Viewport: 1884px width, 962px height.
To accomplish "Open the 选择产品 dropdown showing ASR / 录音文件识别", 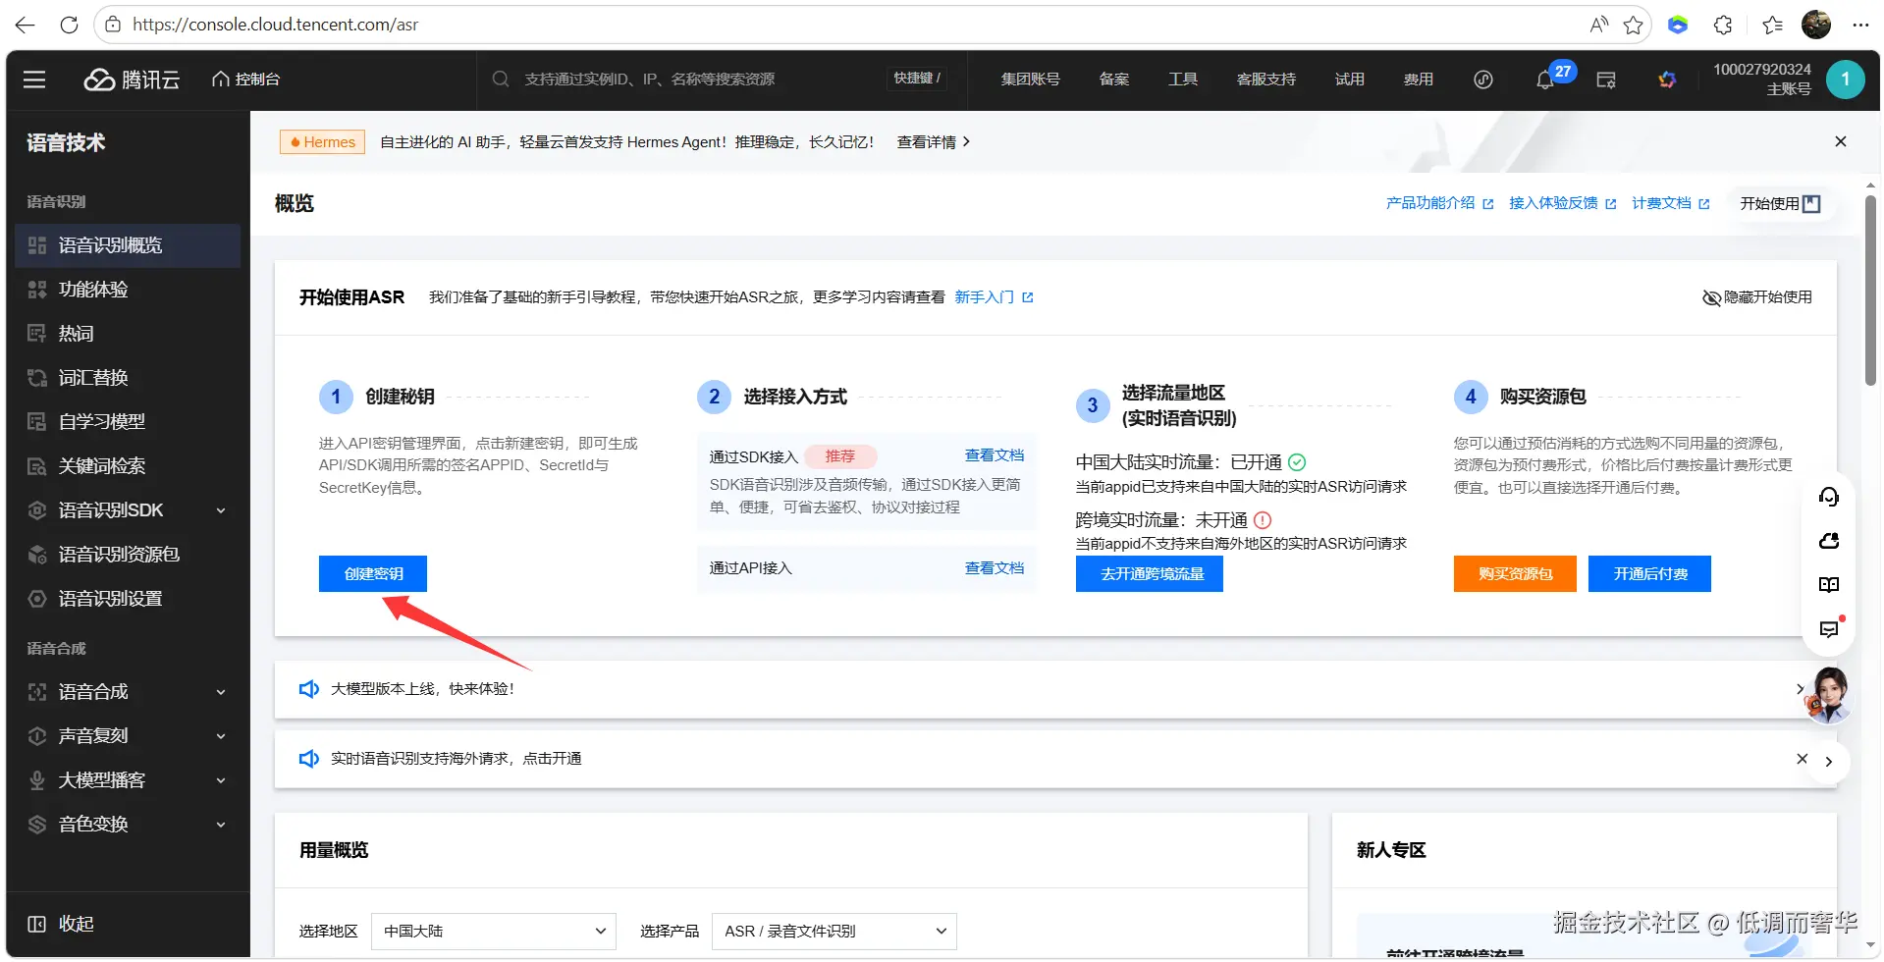I will pyautogui.click(x=834, y=931).
